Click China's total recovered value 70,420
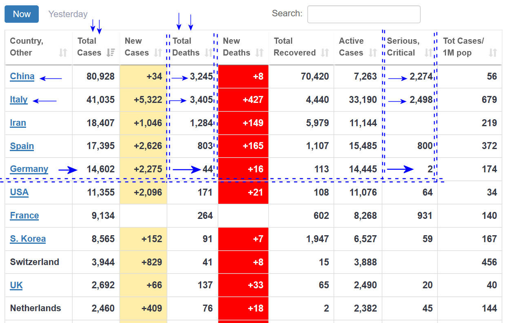The image size is (506, 323). coord(315,76)
